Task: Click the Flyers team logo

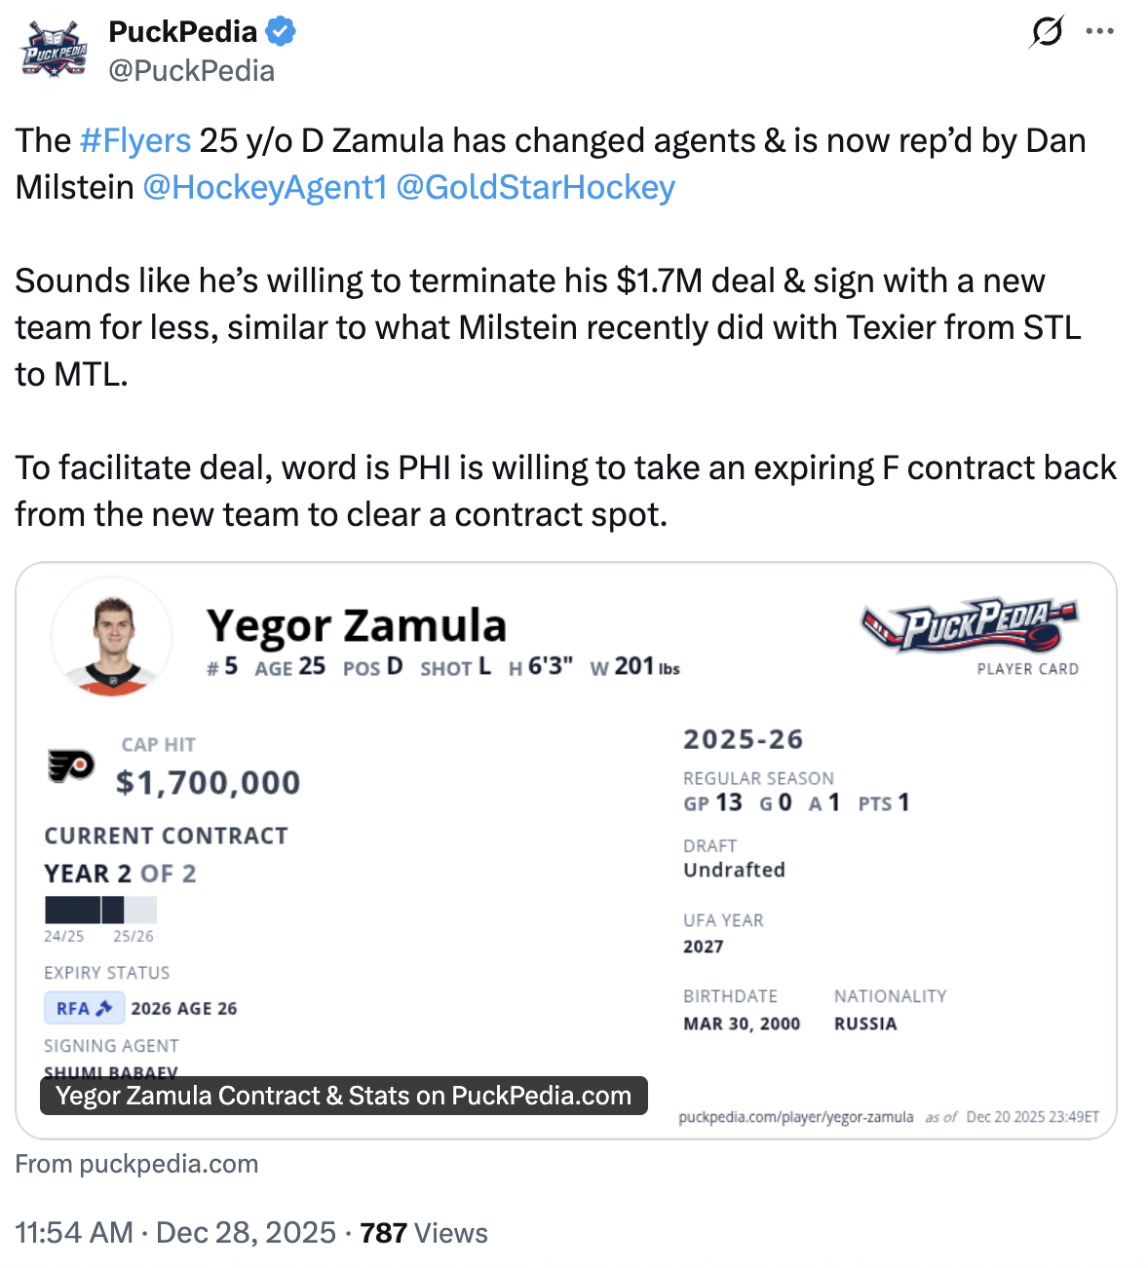Action: click(x=71, y=766)
